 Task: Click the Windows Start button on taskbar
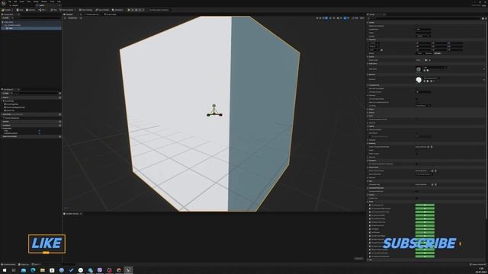(5, 270)
